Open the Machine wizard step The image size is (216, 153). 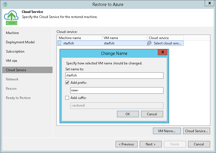coord(12,33)
